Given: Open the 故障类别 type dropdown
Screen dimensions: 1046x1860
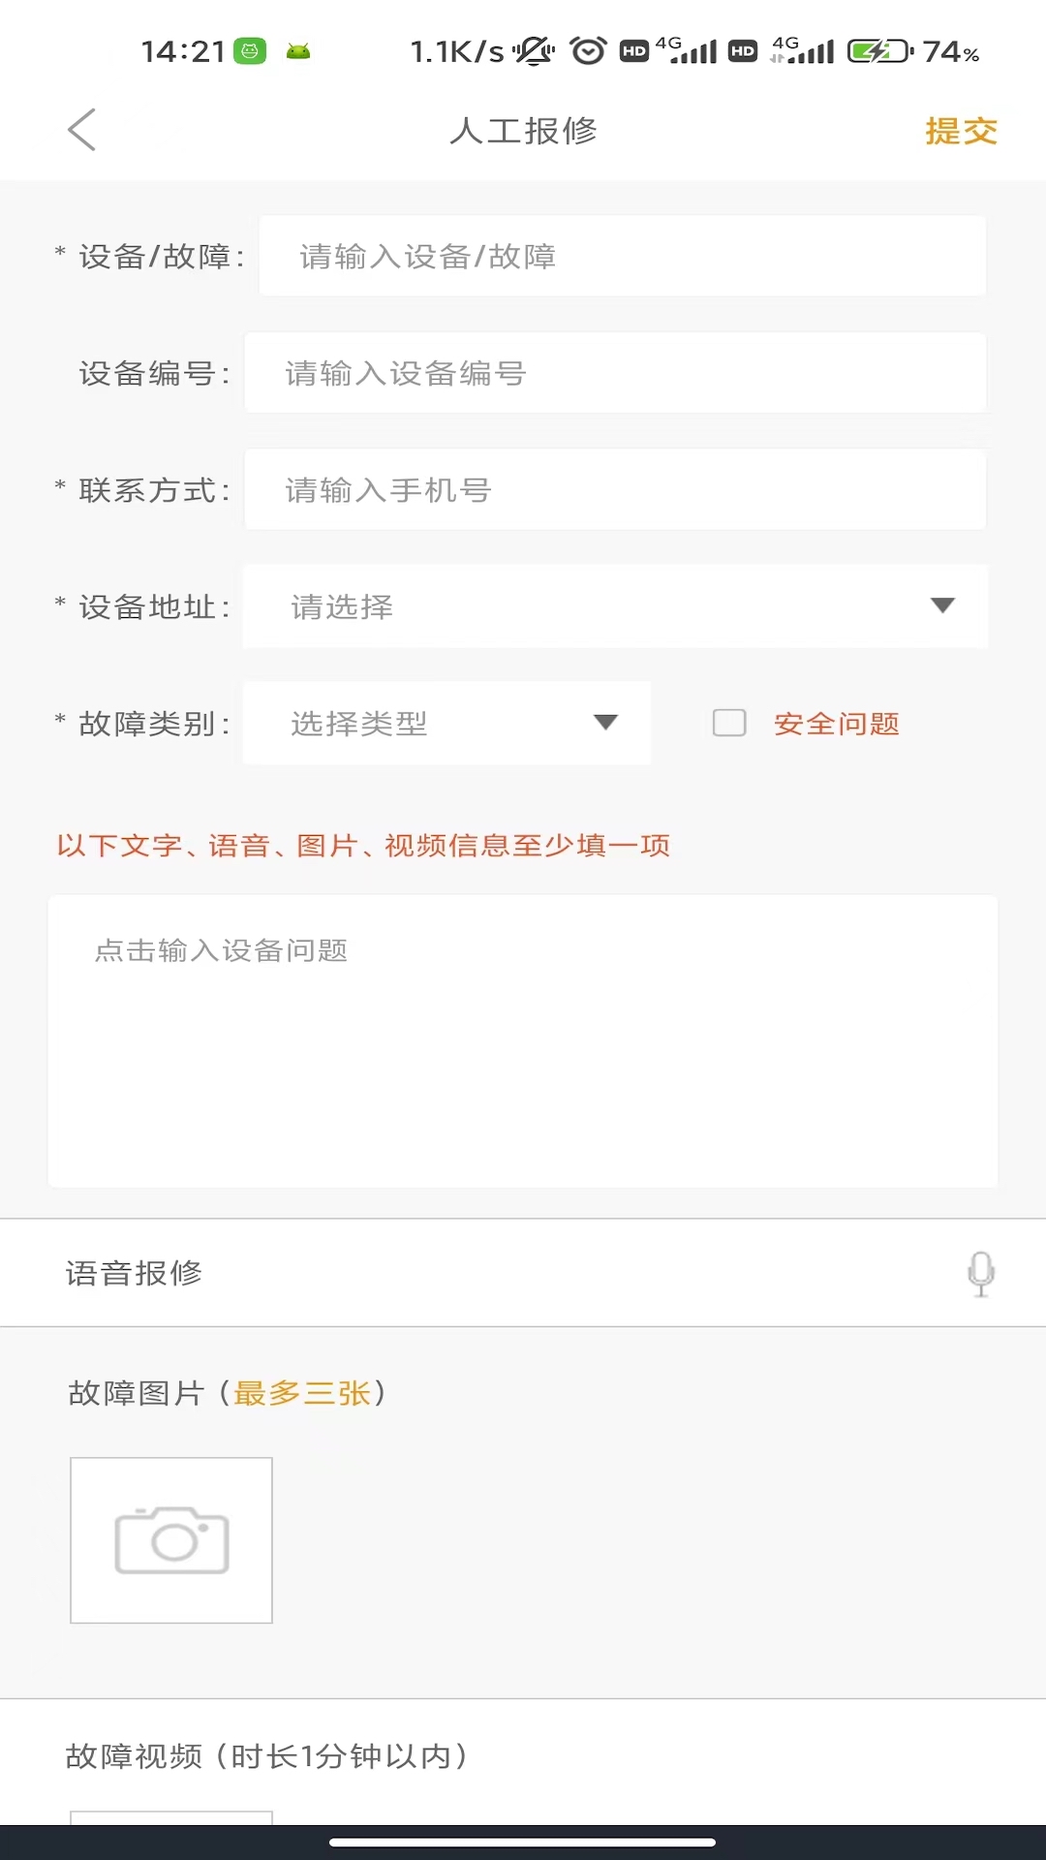Looking at the screenshot, I should coord(446,723).
